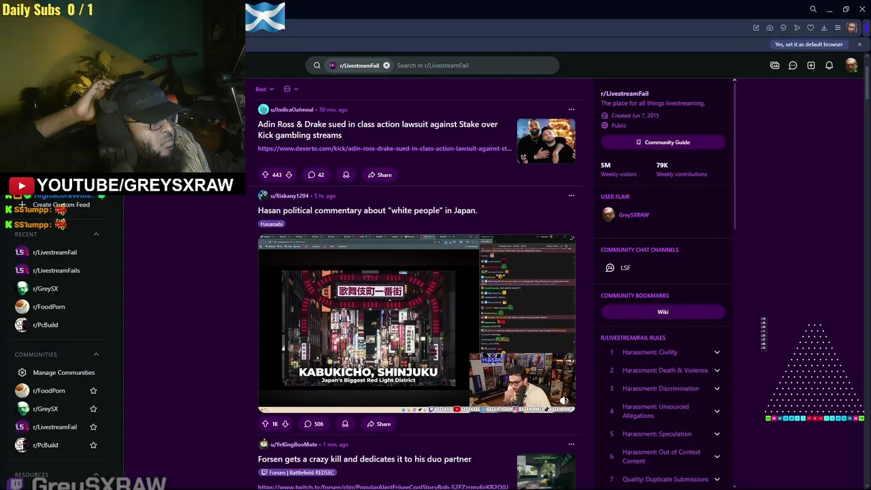Viewport: 871px width, 490px height.
Task: Upvote the Hasan political commentary post
Action: (265, 424)
